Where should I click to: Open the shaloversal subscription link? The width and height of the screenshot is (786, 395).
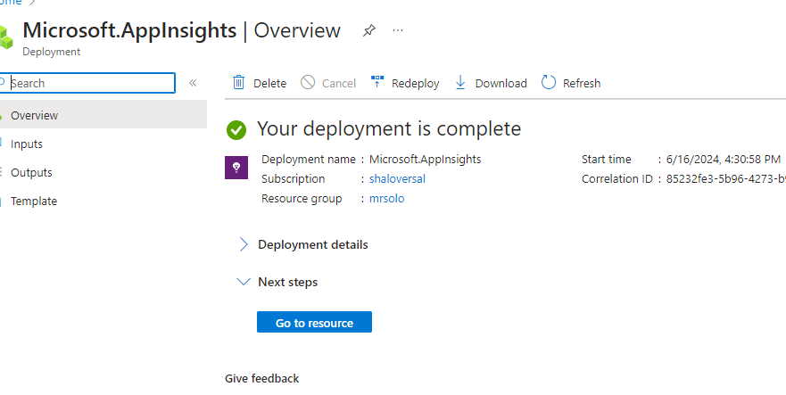(x=397, y=178)
